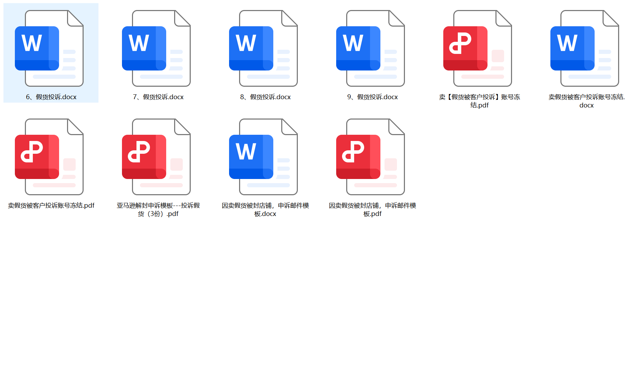Select the label text 因卖假货被封店铺，申诉邮件模板.pdf

click(x=372, y=209)
